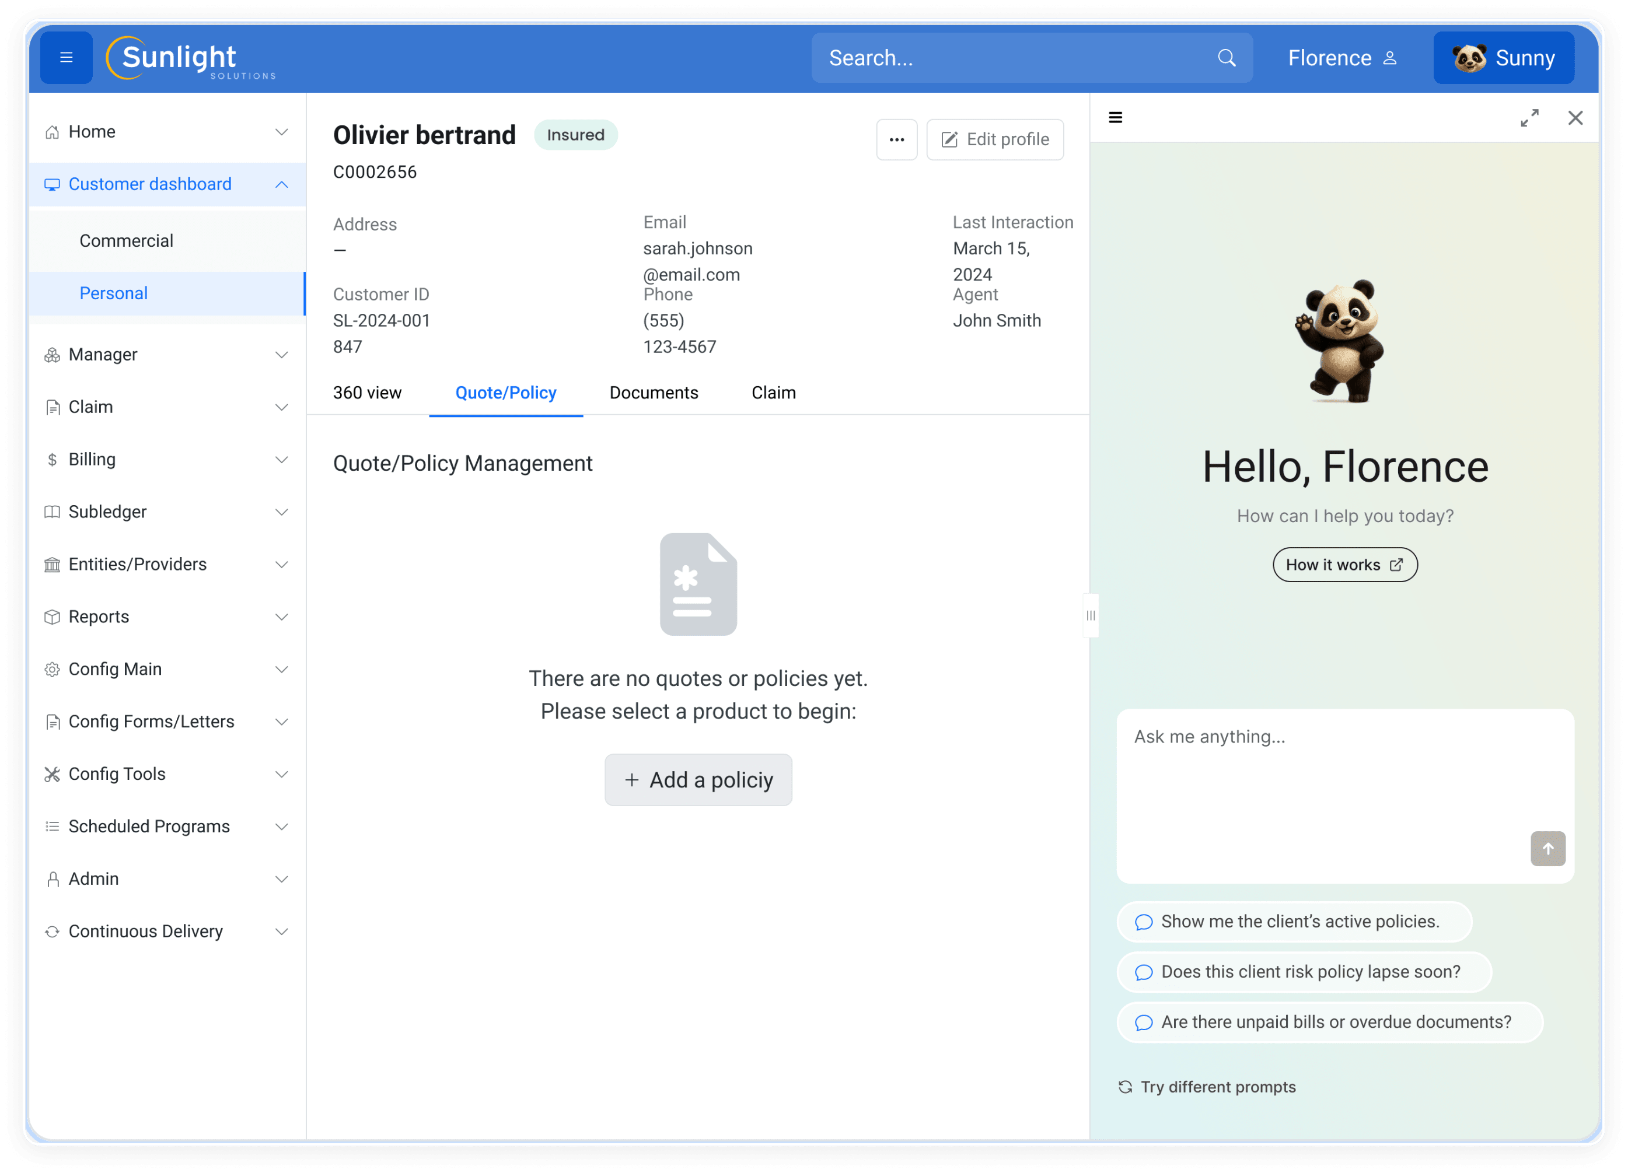Image resolution: width=1628 pixels, height=1173 pixels.
Task: Expand the Billing sidebar section
Action: point(281,459)
